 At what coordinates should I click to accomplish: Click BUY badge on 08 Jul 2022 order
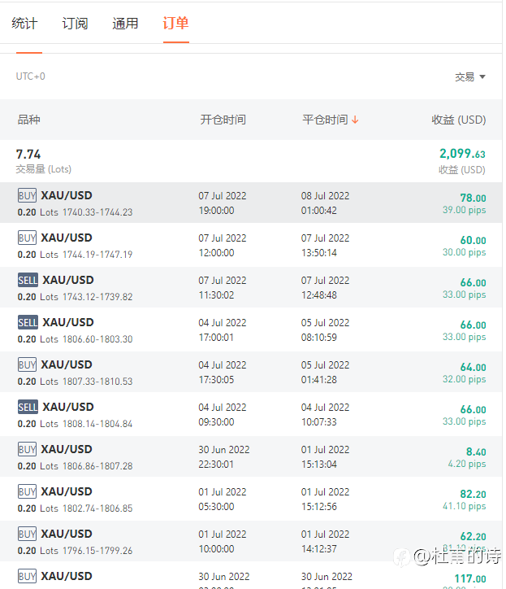27,196
